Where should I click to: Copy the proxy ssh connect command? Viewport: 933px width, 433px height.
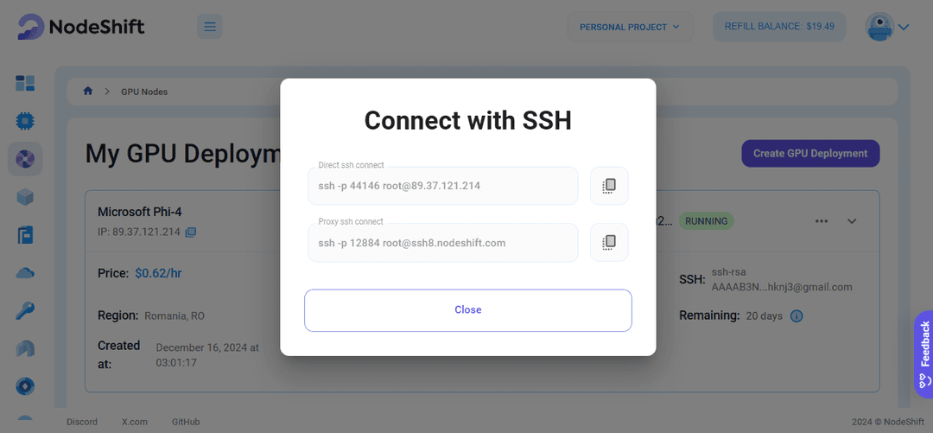pyautogui.click(x=609, y=242)
